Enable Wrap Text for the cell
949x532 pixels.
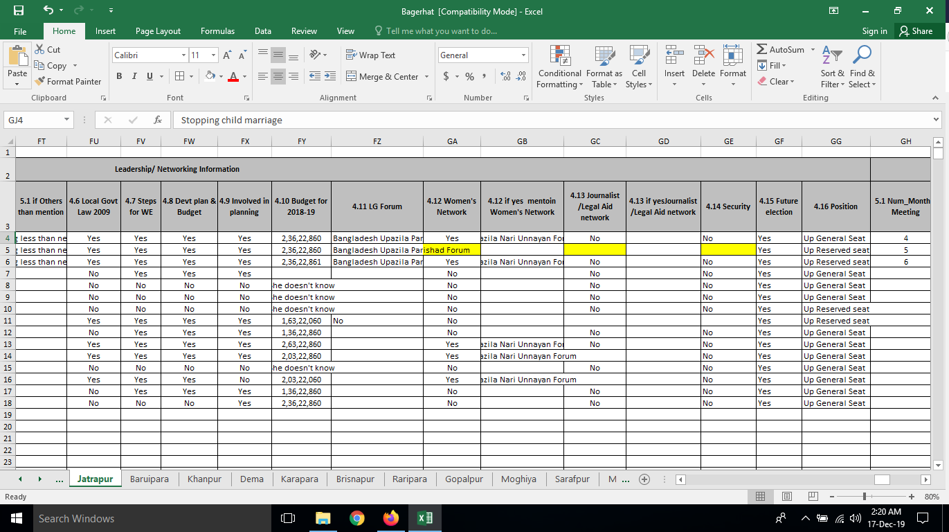[x=370, y=55]
